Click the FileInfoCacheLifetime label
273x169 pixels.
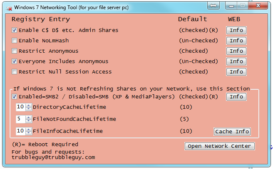pos(68,131)
